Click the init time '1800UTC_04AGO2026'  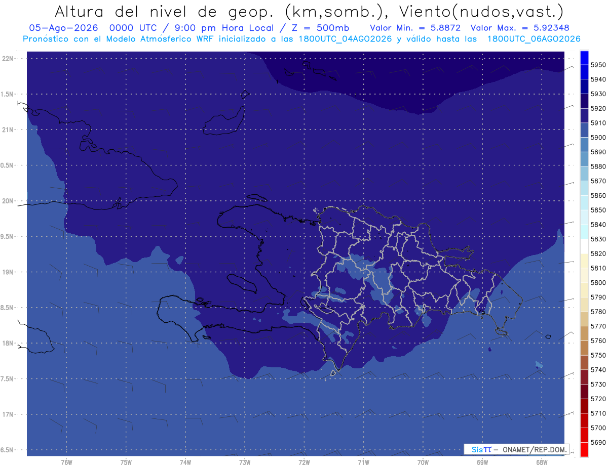[x=345, y=39]
